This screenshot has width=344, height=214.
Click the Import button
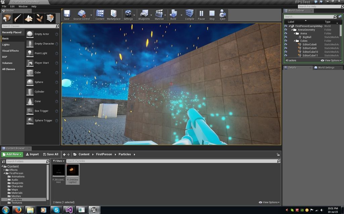[x=32, y=154]
